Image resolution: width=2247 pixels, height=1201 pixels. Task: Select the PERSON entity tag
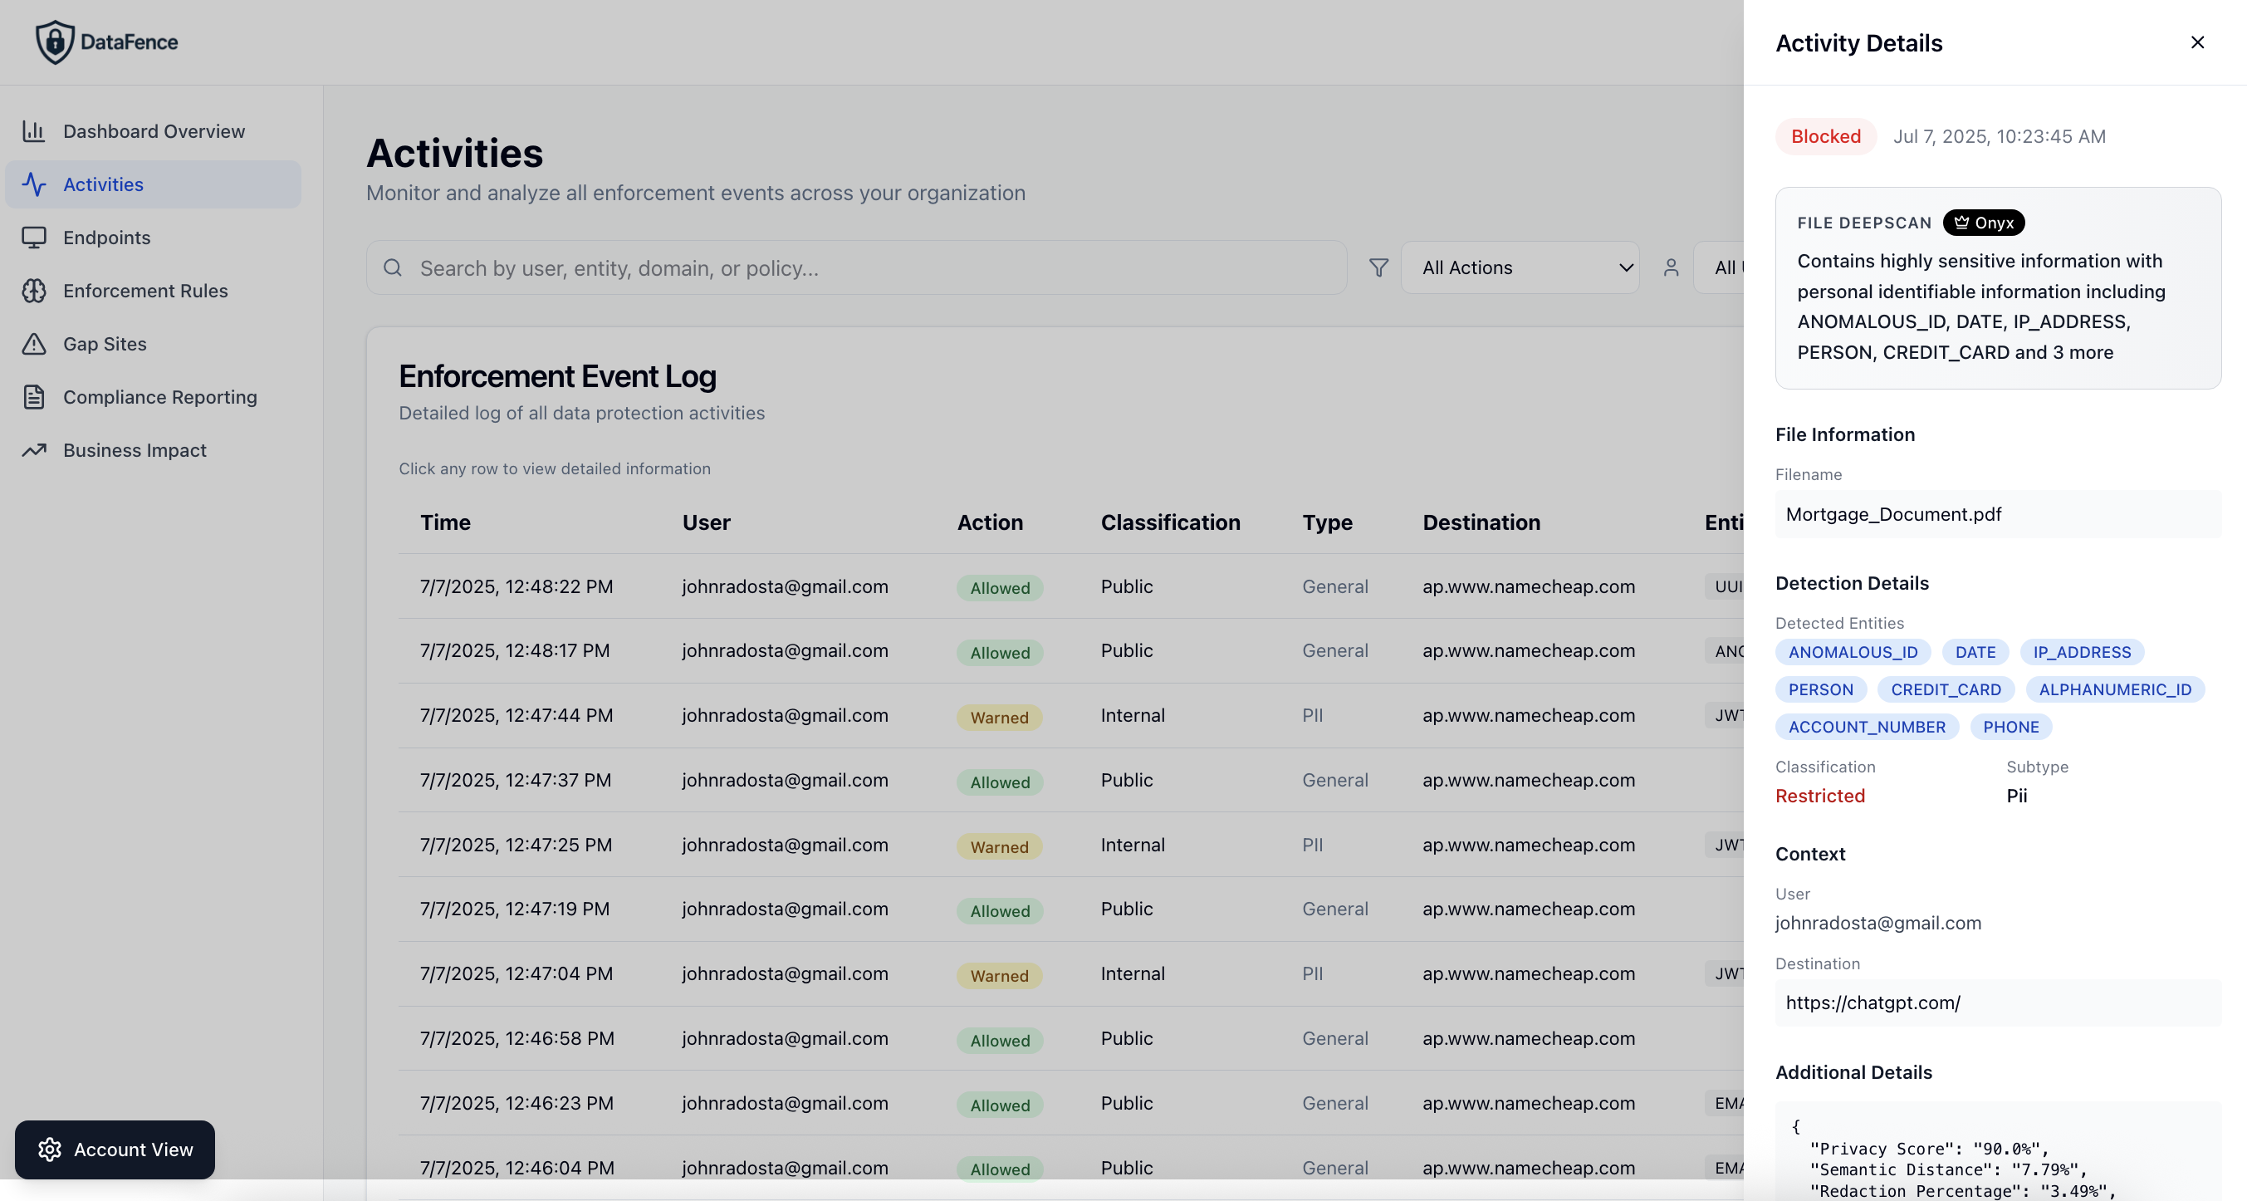click(1820, 689)
